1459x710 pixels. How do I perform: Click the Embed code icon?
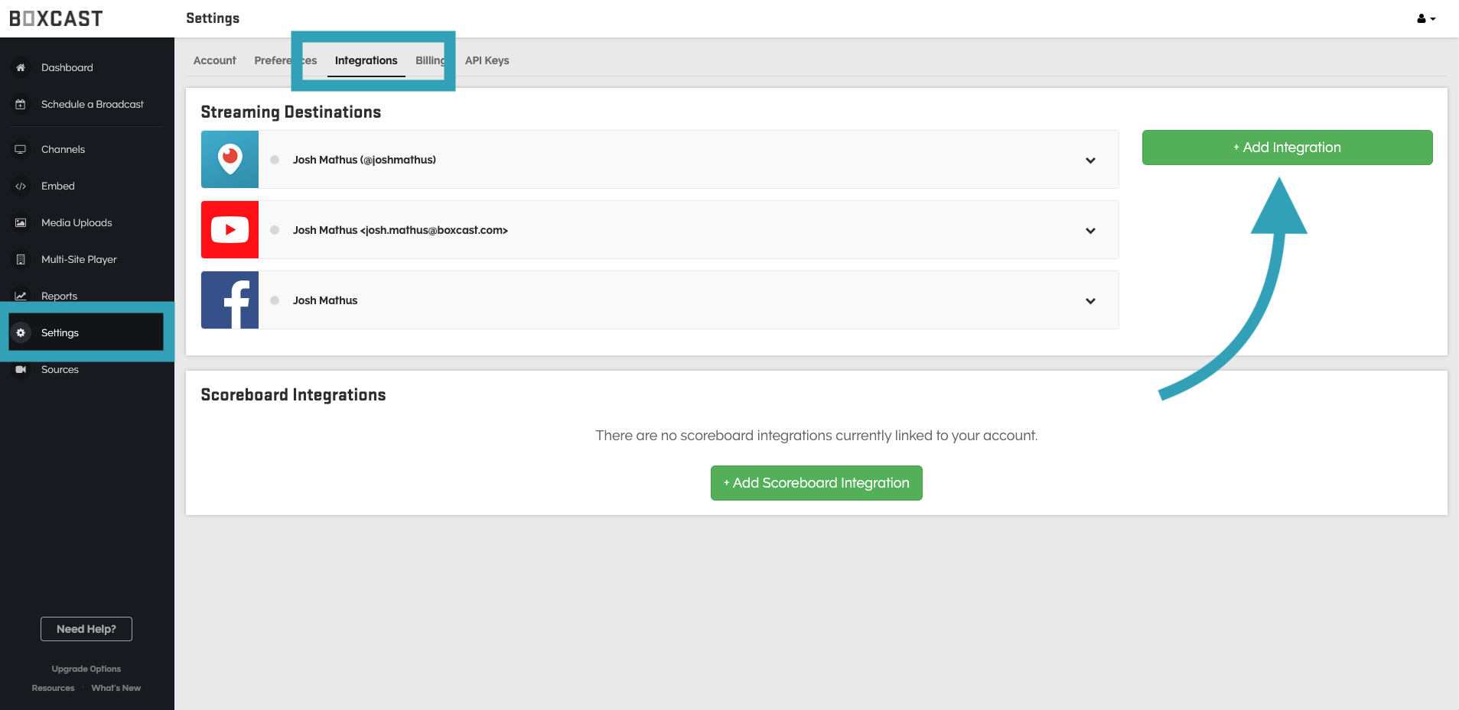coord(21,186)
